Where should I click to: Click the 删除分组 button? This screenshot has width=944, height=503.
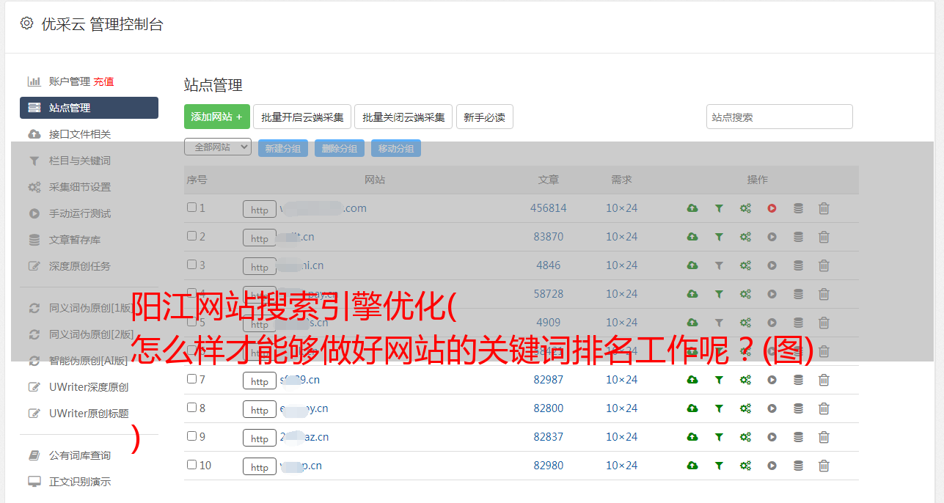340,148
